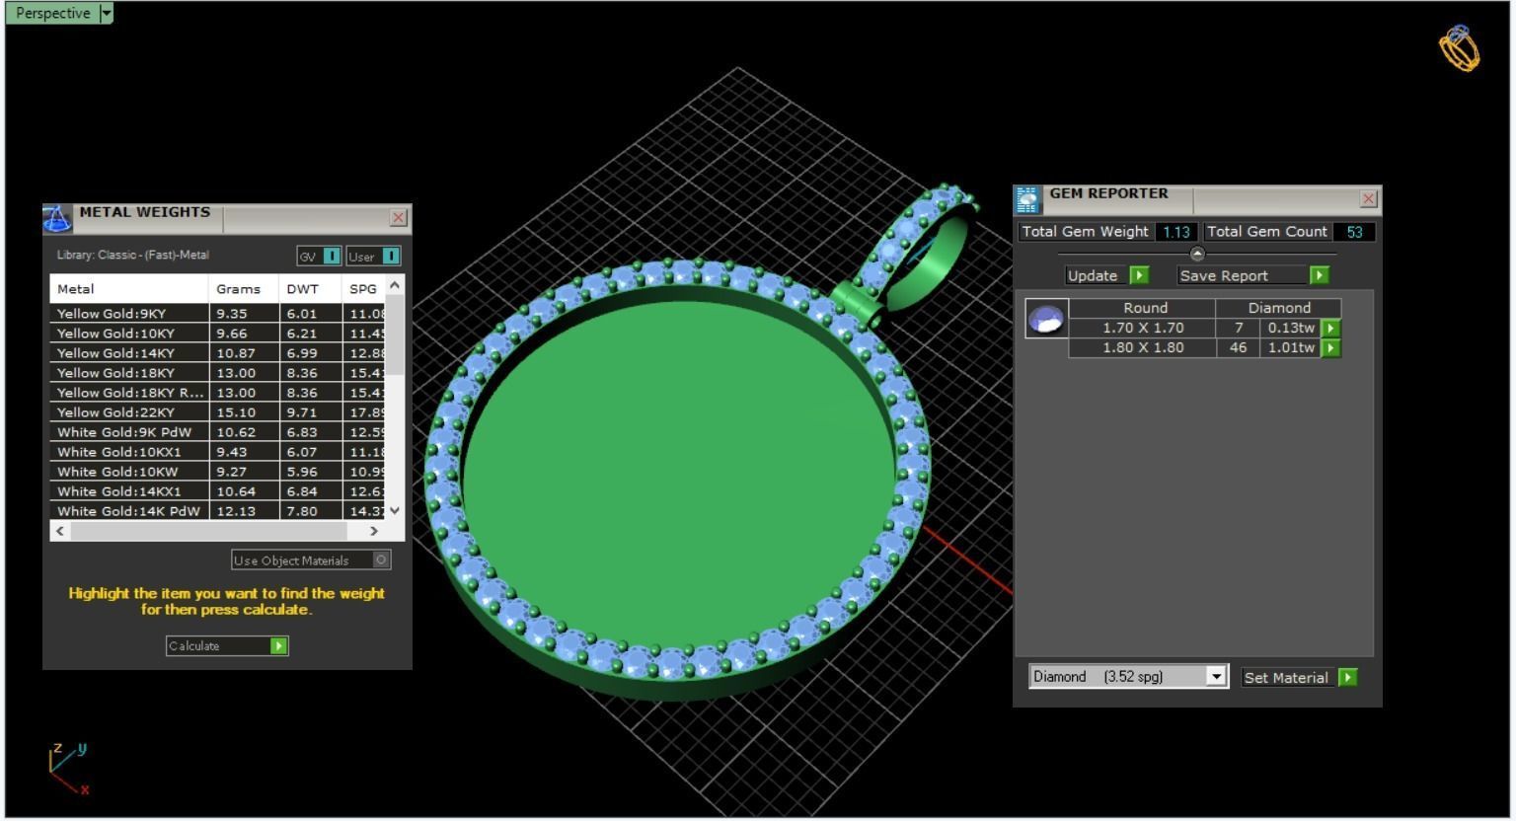Viewport: 1516px width, 821px height.
Task: Close the Gem Reporter panel
Action: [x=1368, y=199]
